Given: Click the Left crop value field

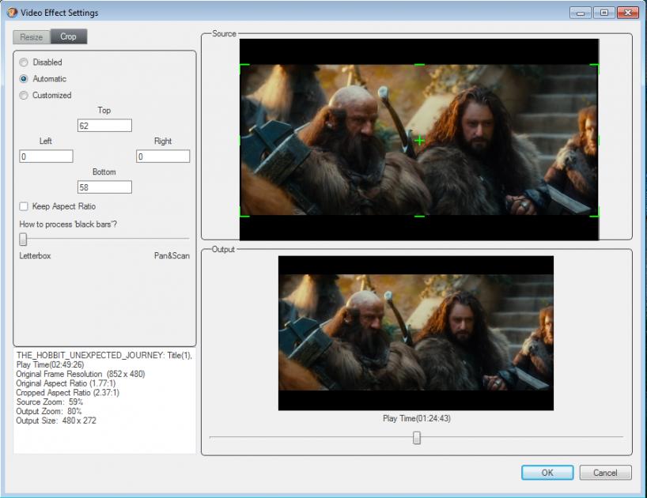Looking at the screenshot, I should coord(46,157).
